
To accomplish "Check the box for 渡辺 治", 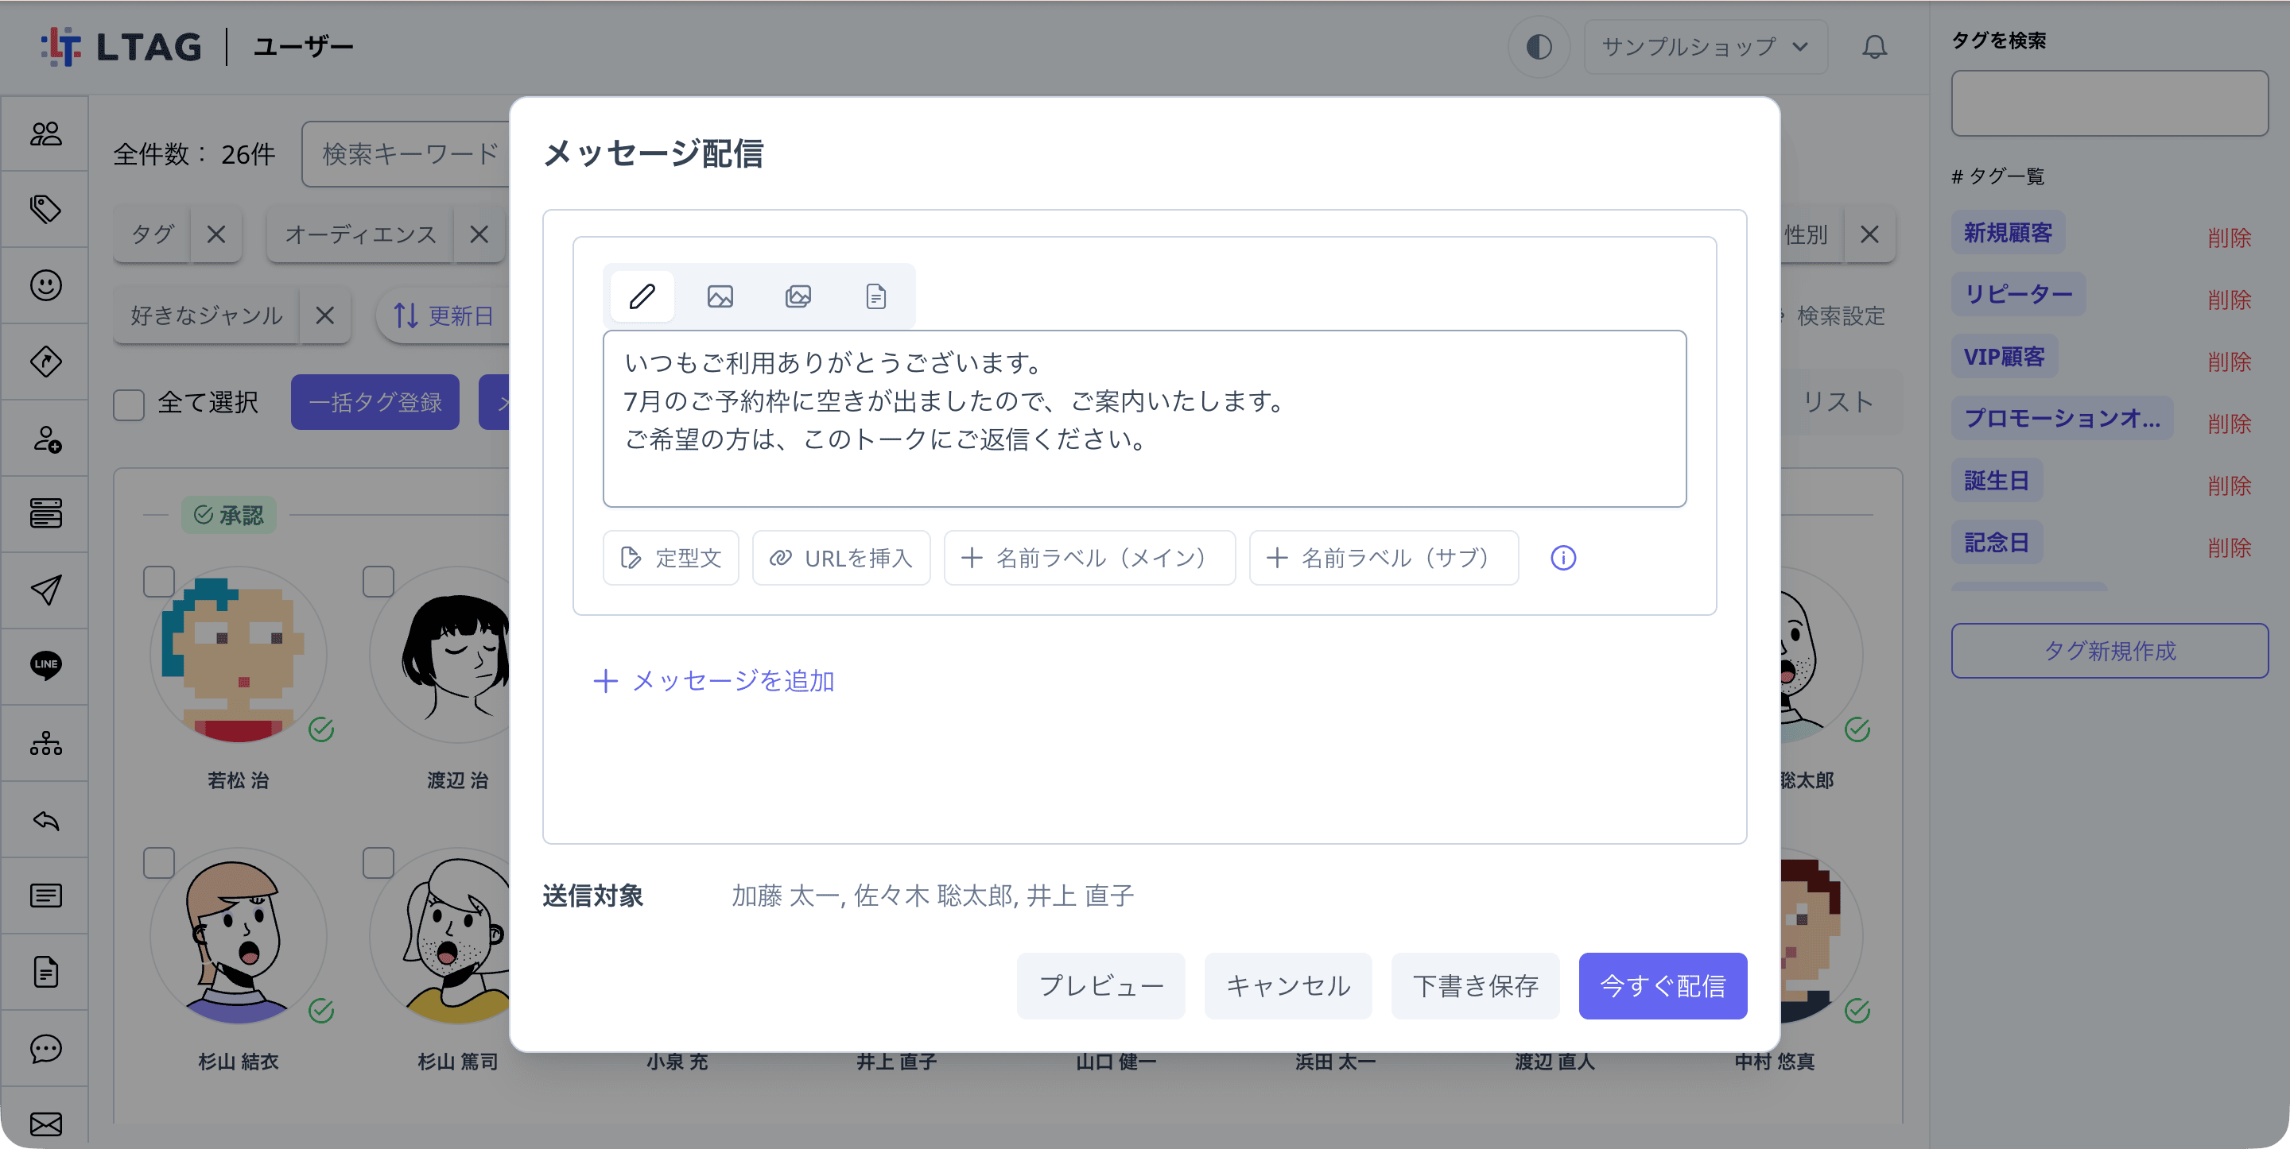I will pyautogui.click(x=378, y=582).
